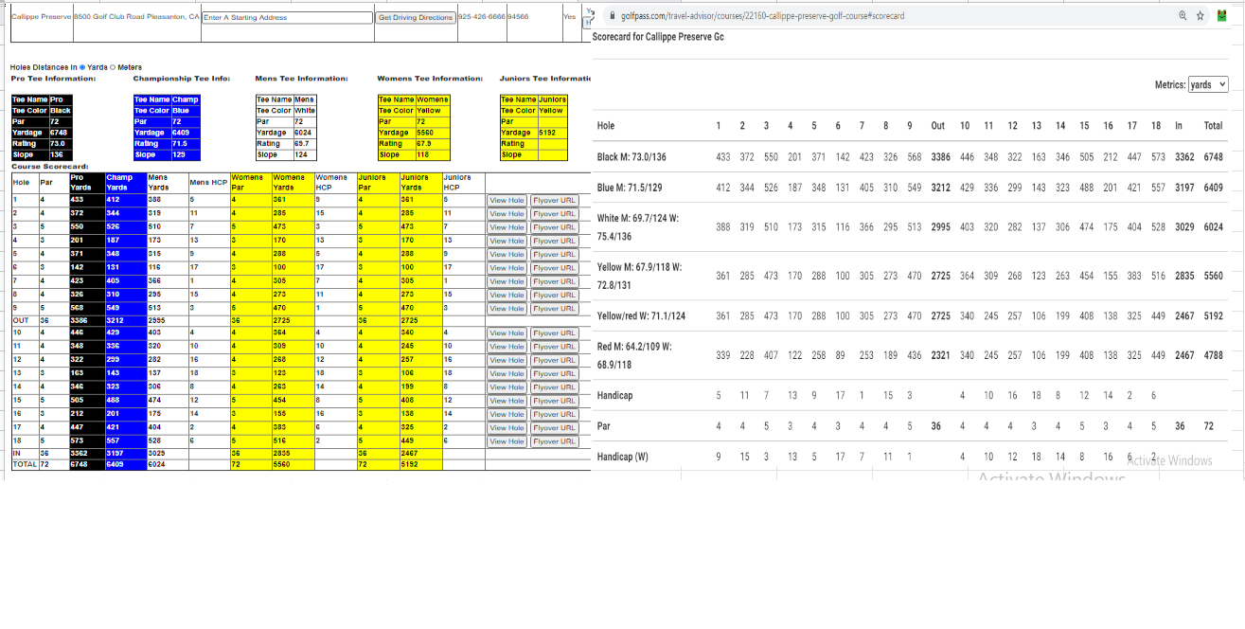The width and height of the screenshot is (1245, 629).
Task: Click the 'Champ Yards' column header
Action: 124,182
